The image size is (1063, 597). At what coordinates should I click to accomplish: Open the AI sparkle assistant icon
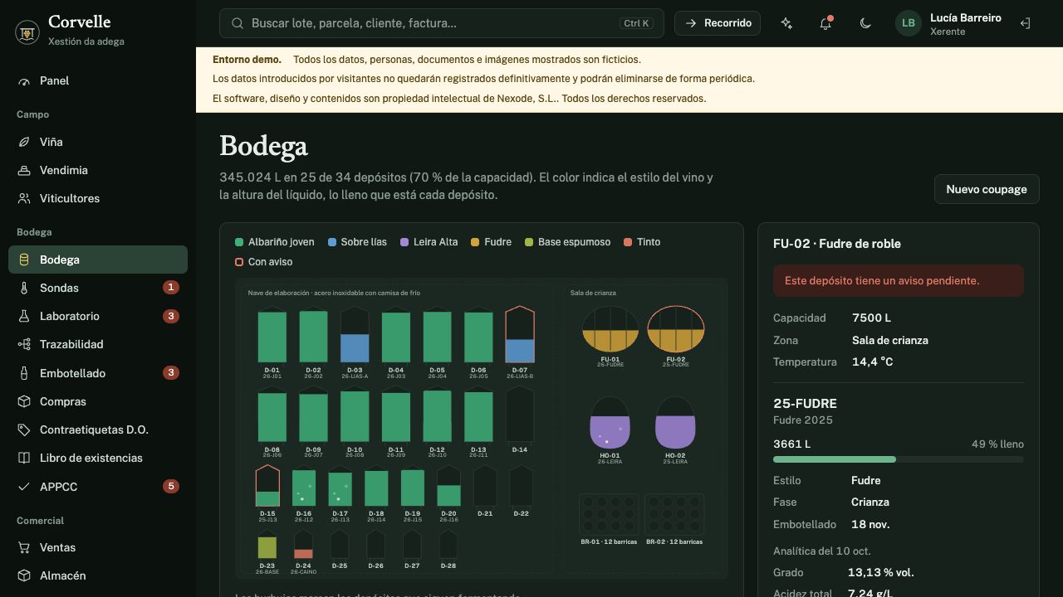coord(786,23)
